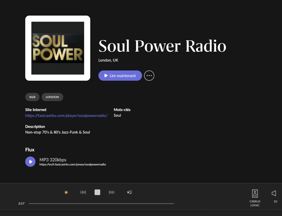Click the playback progress bar

(x=101, y=203)
